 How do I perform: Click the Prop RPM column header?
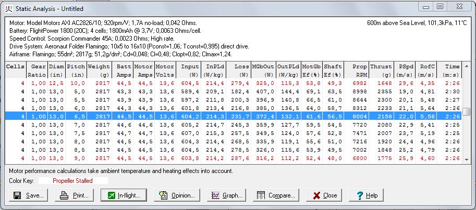coord(359,70)
